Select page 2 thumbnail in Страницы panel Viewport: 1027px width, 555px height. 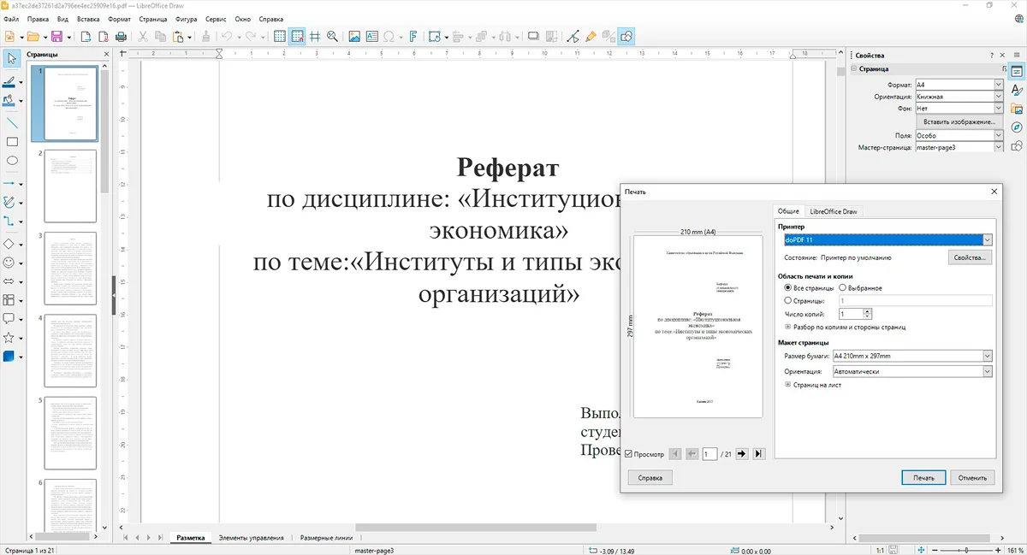(70, 186)
